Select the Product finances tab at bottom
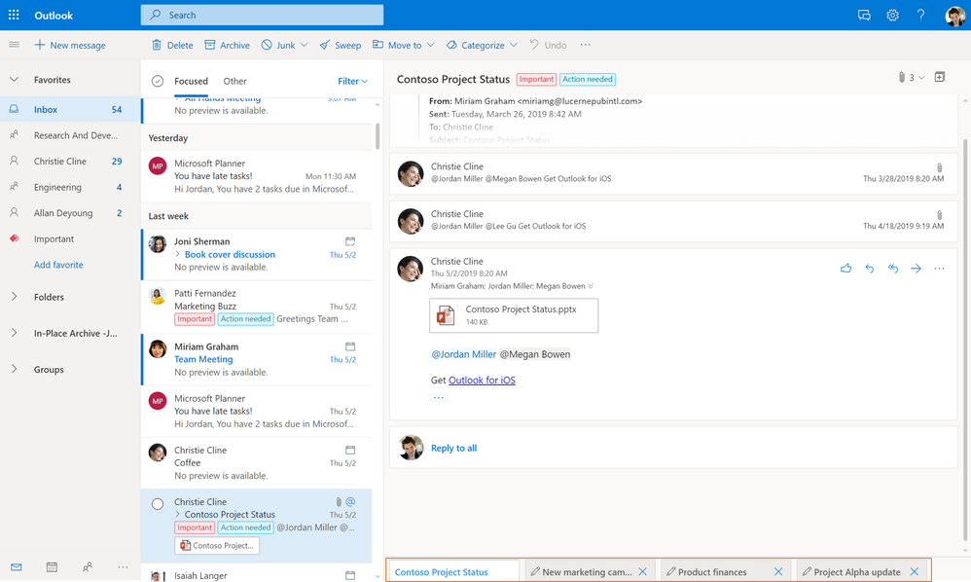Image resolution: width=971 pixels, height=582 pixels. click(x=714, y=571)
